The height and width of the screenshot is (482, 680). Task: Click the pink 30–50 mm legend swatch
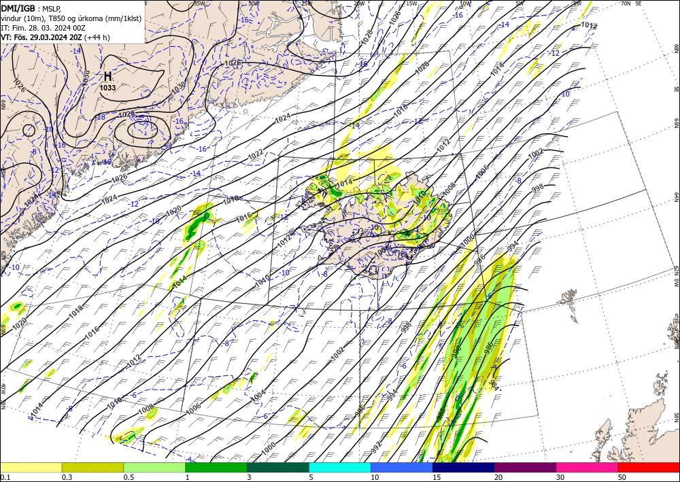point(588,467)
